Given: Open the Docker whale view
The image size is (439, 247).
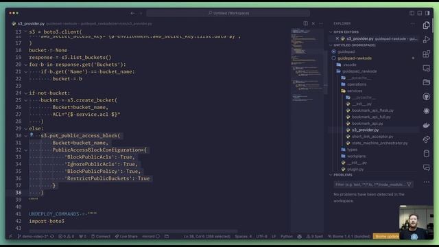Looking at the screenshot, I should (x=426, y=125).
